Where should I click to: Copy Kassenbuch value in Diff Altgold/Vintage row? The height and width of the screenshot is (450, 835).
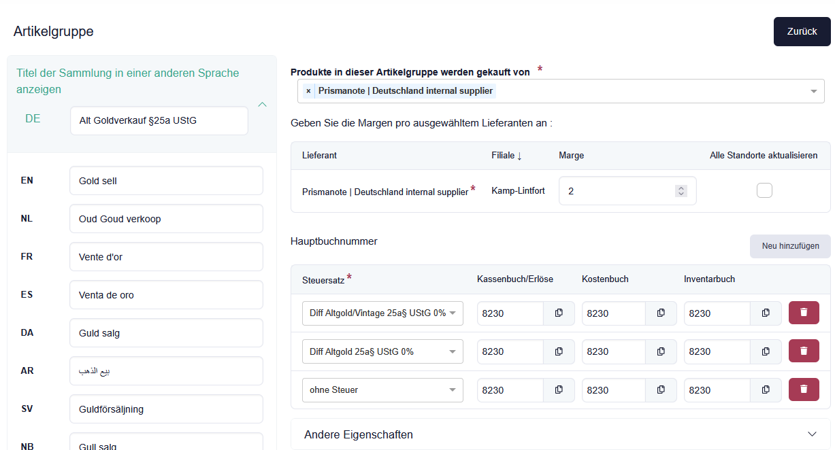pyautogui.click(x=559, y=313)
